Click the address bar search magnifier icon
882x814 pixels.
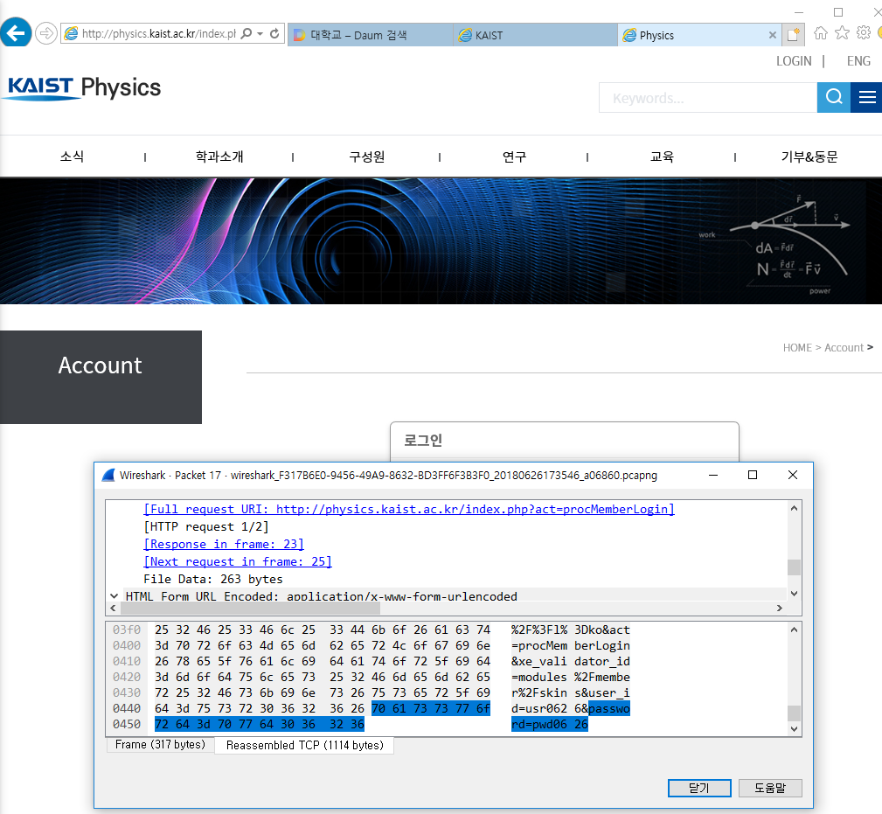247,34
